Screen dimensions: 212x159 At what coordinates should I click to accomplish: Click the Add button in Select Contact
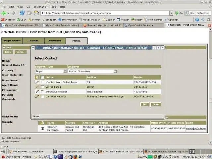tap(145, 104)
